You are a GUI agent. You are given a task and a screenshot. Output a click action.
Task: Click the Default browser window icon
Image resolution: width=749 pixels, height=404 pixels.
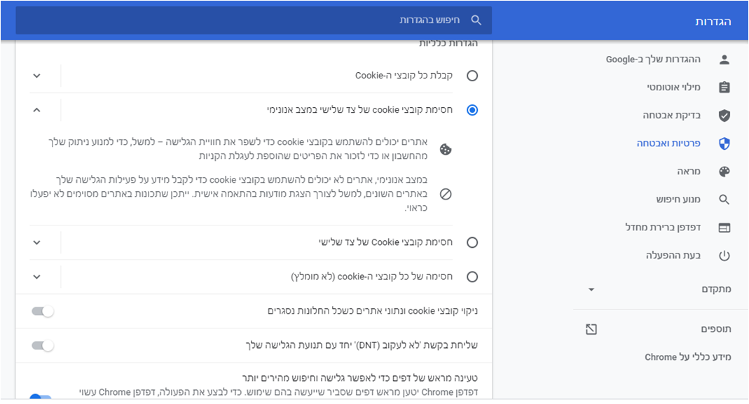(x=724, y=228)
